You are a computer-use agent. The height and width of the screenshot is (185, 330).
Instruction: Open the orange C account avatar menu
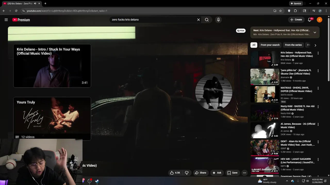pyautogui.click(x=319, y=20)
